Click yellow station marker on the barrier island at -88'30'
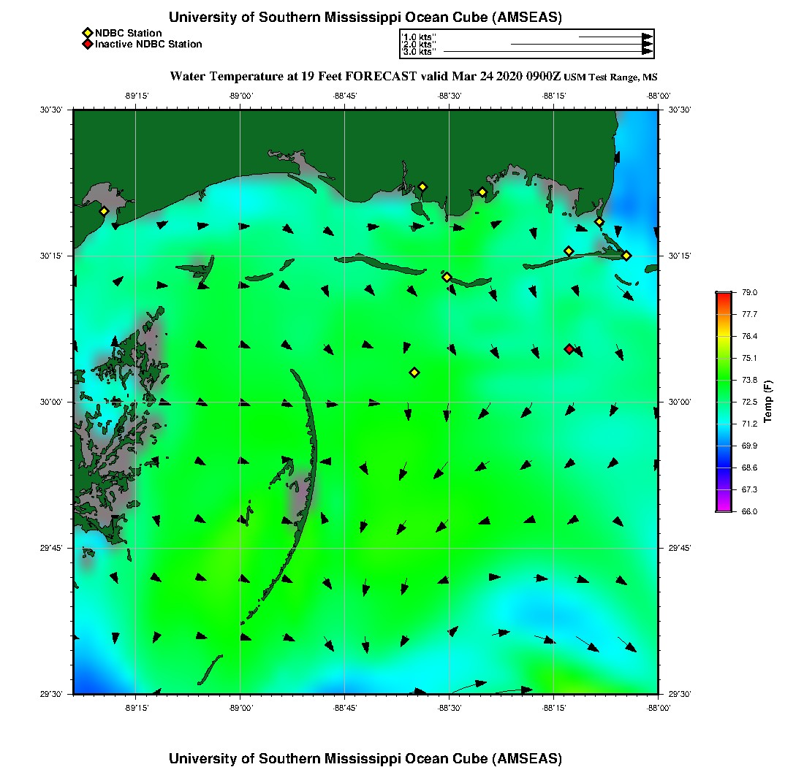Screen dimensions: 804x767 [447, 277]
